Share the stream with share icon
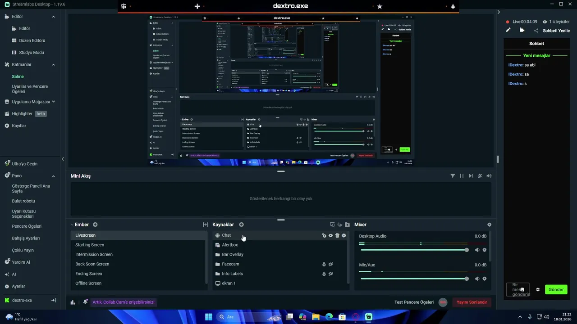Screen dimensions: 577x324 [536, 31]
